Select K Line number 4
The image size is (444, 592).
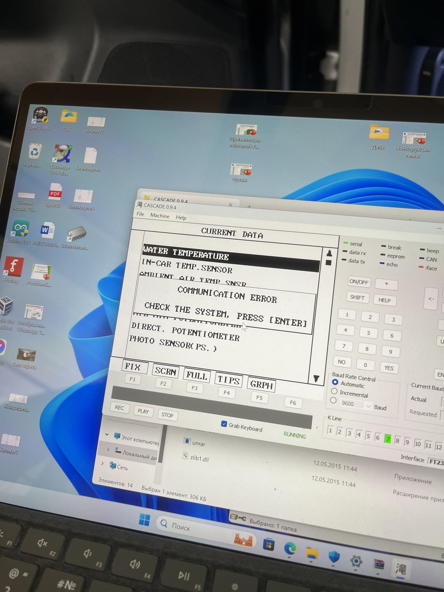click(x=359, y=434)
